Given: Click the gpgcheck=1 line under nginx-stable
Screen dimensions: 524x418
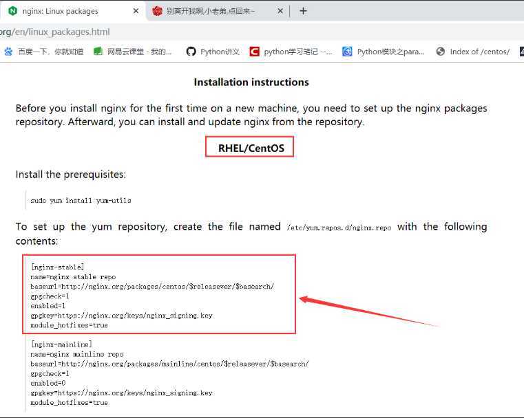Looking at the screenshot, I should [x=50, y=296].
